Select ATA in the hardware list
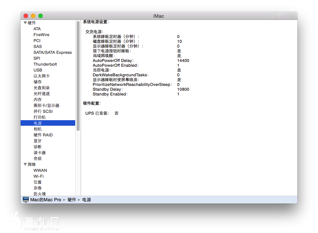Screen dimensions: 318x233 [37, 29]
